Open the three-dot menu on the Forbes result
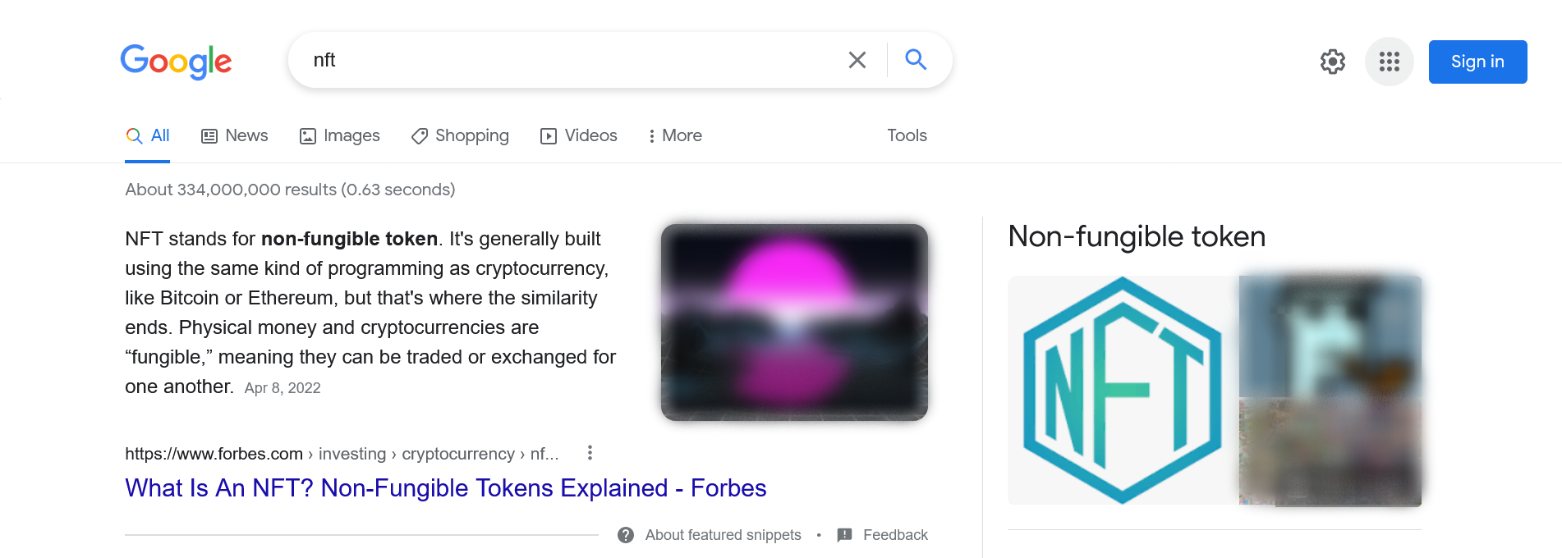The image size is (1562, 558). [x=589, y=452]
